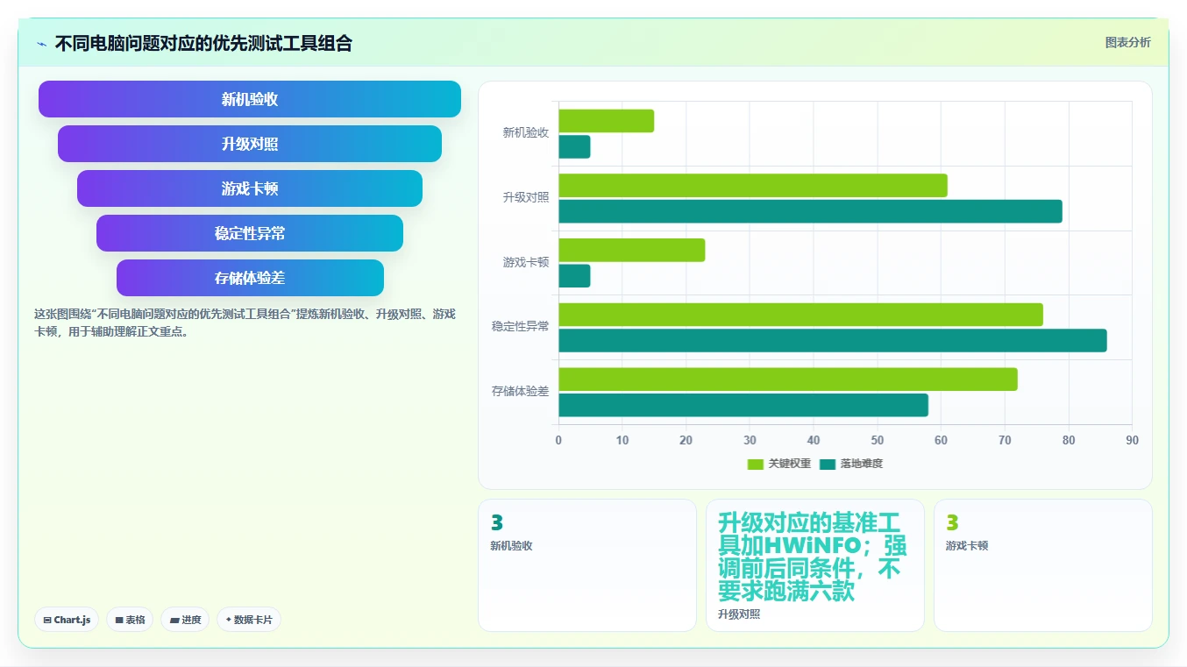Click the 升级对照 关键权重 light-green bar

753,185
